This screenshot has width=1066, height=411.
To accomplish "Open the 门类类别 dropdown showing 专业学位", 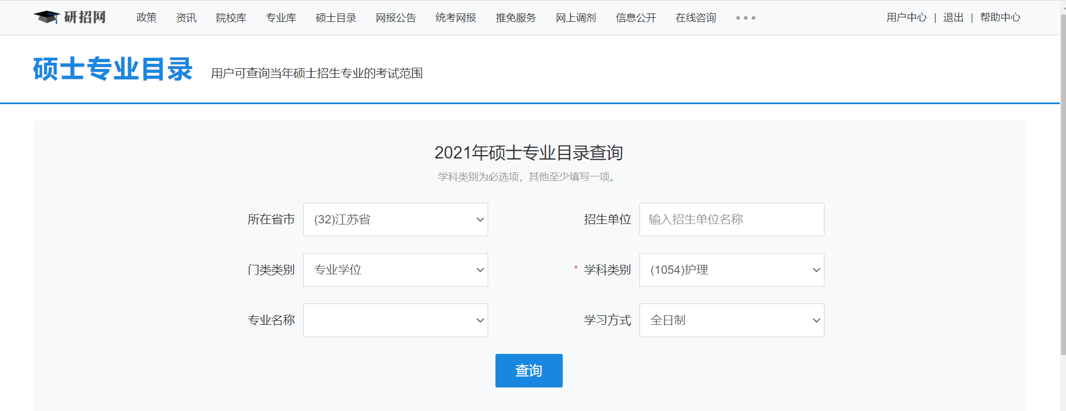I will click(x=395, y=270).
